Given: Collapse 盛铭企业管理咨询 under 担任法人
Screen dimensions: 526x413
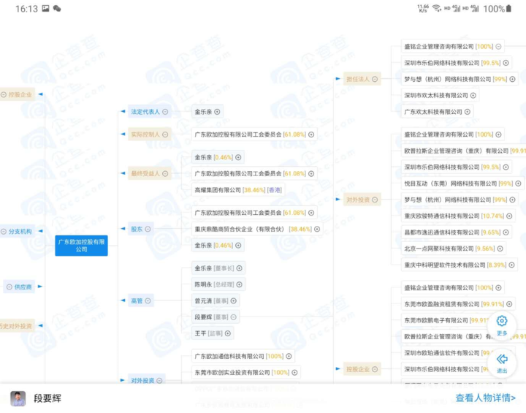Looking at the screenshot, I should (x=498, y=47).
